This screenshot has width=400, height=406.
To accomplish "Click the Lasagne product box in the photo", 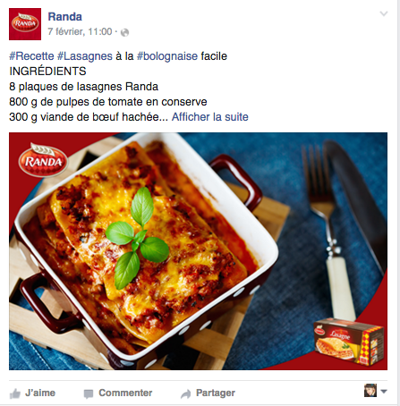I will pyautogui.click(x=348, y=342).
